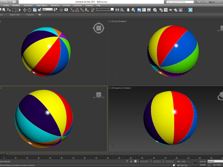Open Rendered Frame Window icon
The width and height of the screenshot is (223, 167).
point(165,10)
